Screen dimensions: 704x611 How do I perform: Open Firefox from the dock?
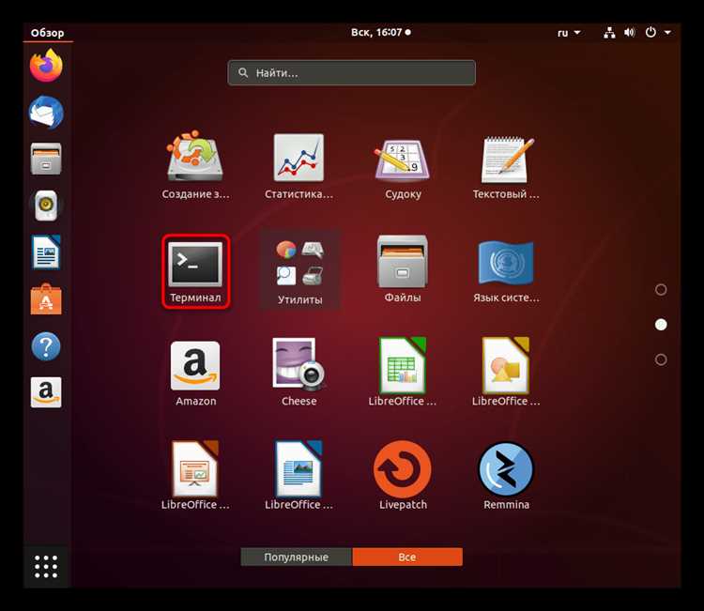46,66
